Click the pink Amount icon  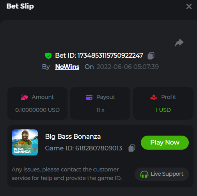pyautogui.click(x=24, y=97)
